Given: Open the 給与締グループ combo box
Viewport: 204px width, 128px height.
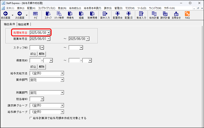Looking at the screenshot, I should click(x=47, y=112).
